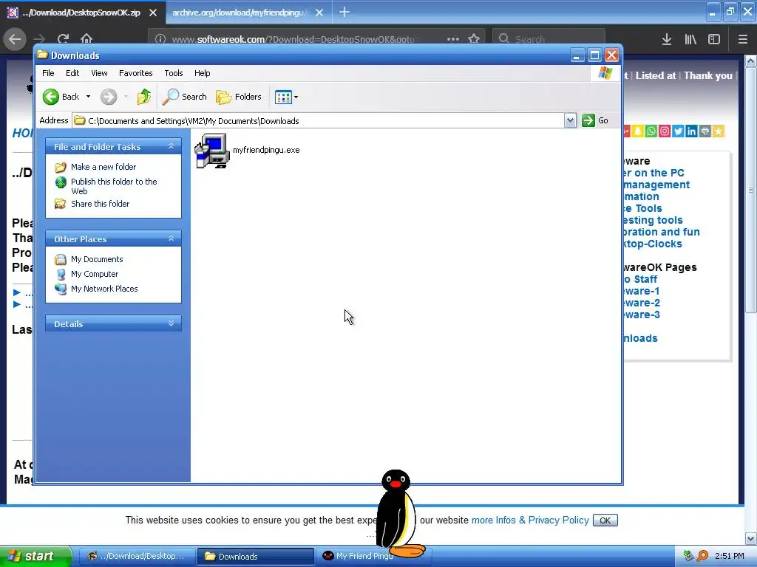Image resolution: width=757 pixels, height=567 pixels.
Task: Go up one folder level icon
Action: pyautogui.click(x=144, y=97)
